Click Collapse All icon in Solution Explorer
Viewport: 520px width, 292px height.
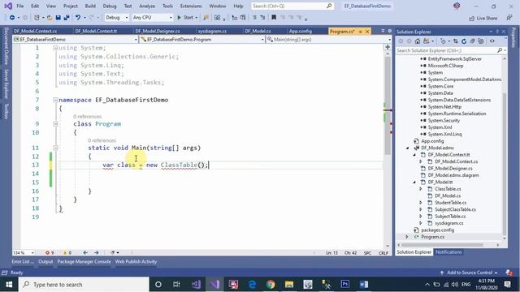pyautogui.click(x=472, y=41)
